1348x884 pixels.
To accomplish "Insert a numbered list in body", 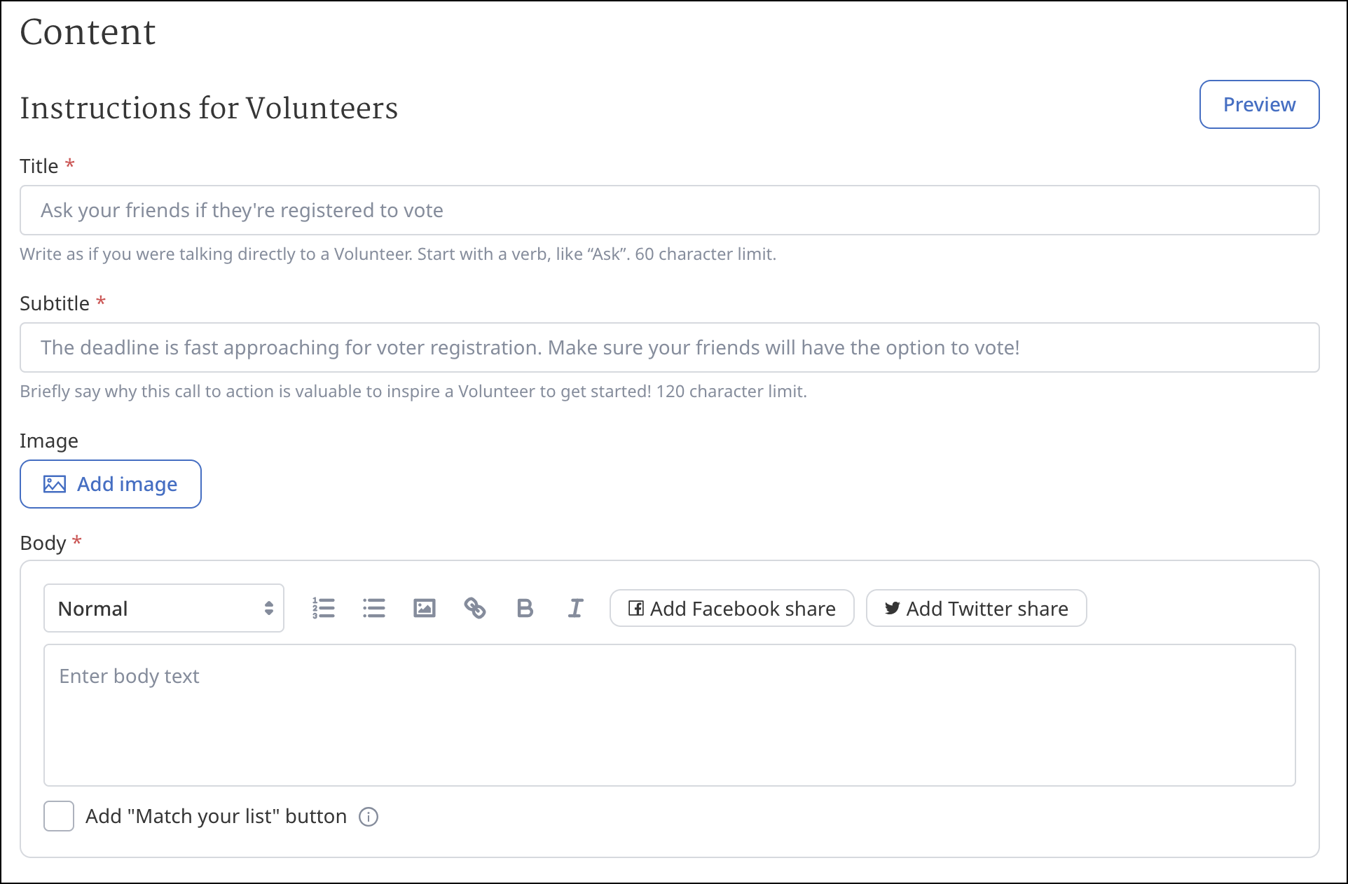I will click(x=324, y=608).
